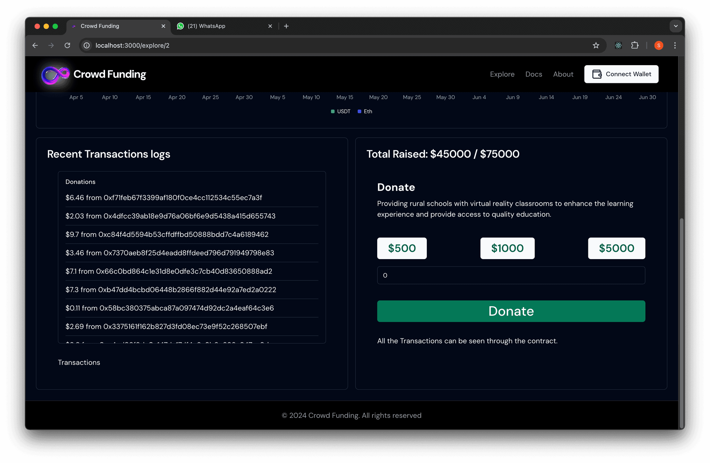
Task: Open the Explore nav link
Action: tap(502, 74)
